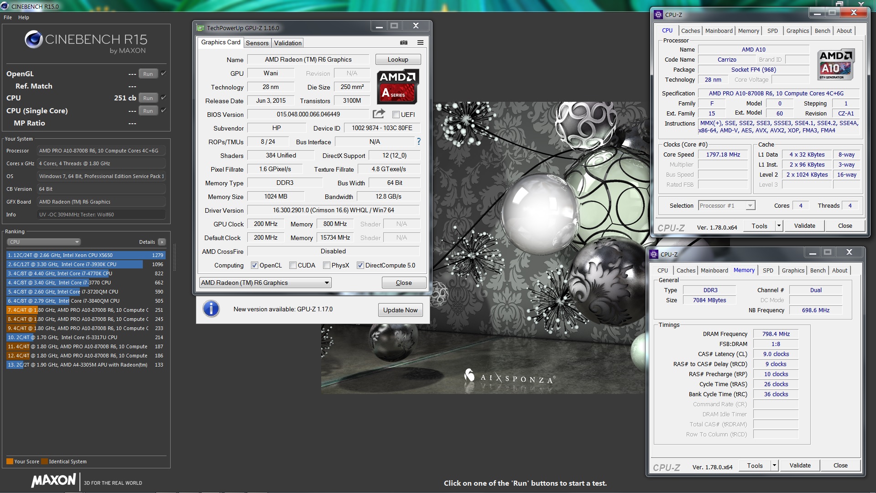Open the Caches tab in upper CPU-Z
Viewport: 876px width, 493px height.
click(x=690, y=31)
